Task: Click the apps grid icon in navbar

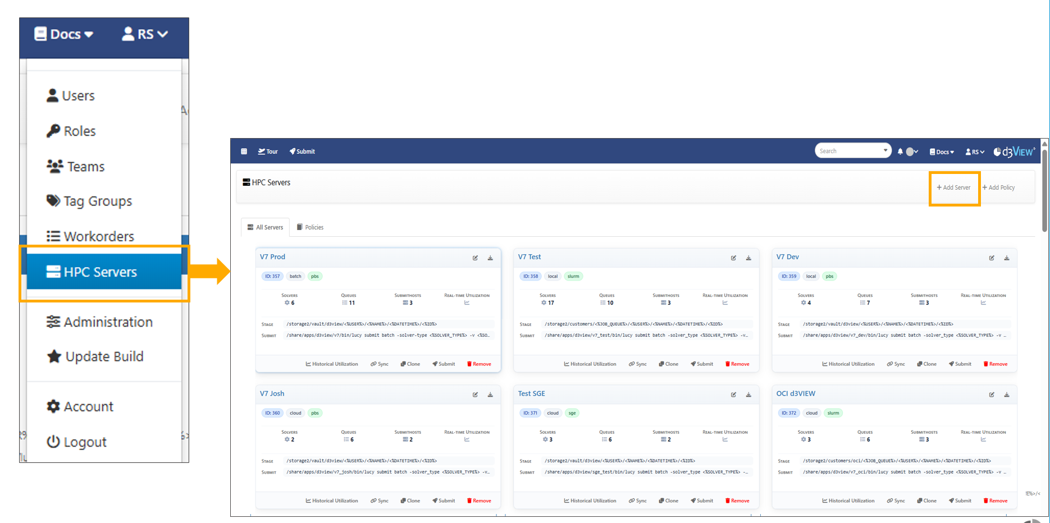Action: 244,152
